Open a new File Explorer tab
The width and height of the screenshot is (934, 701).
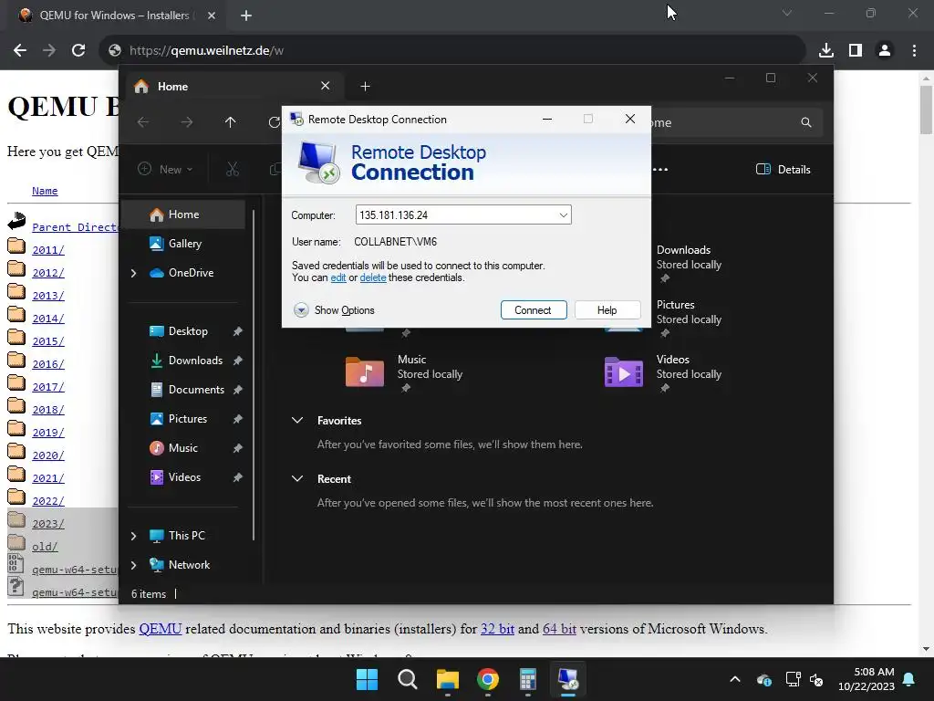[x=365, y=87]
